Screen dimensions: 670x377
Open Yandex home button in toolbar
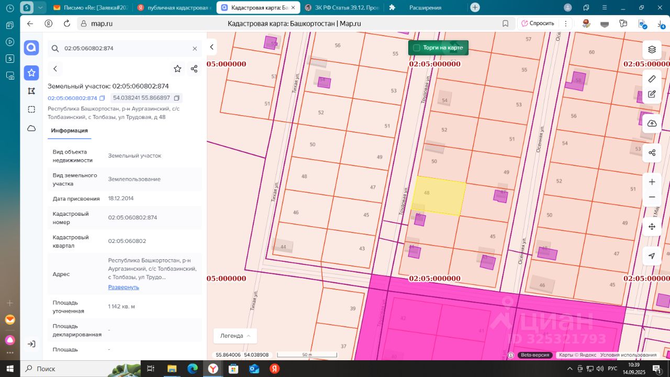(x=48, y=24)
